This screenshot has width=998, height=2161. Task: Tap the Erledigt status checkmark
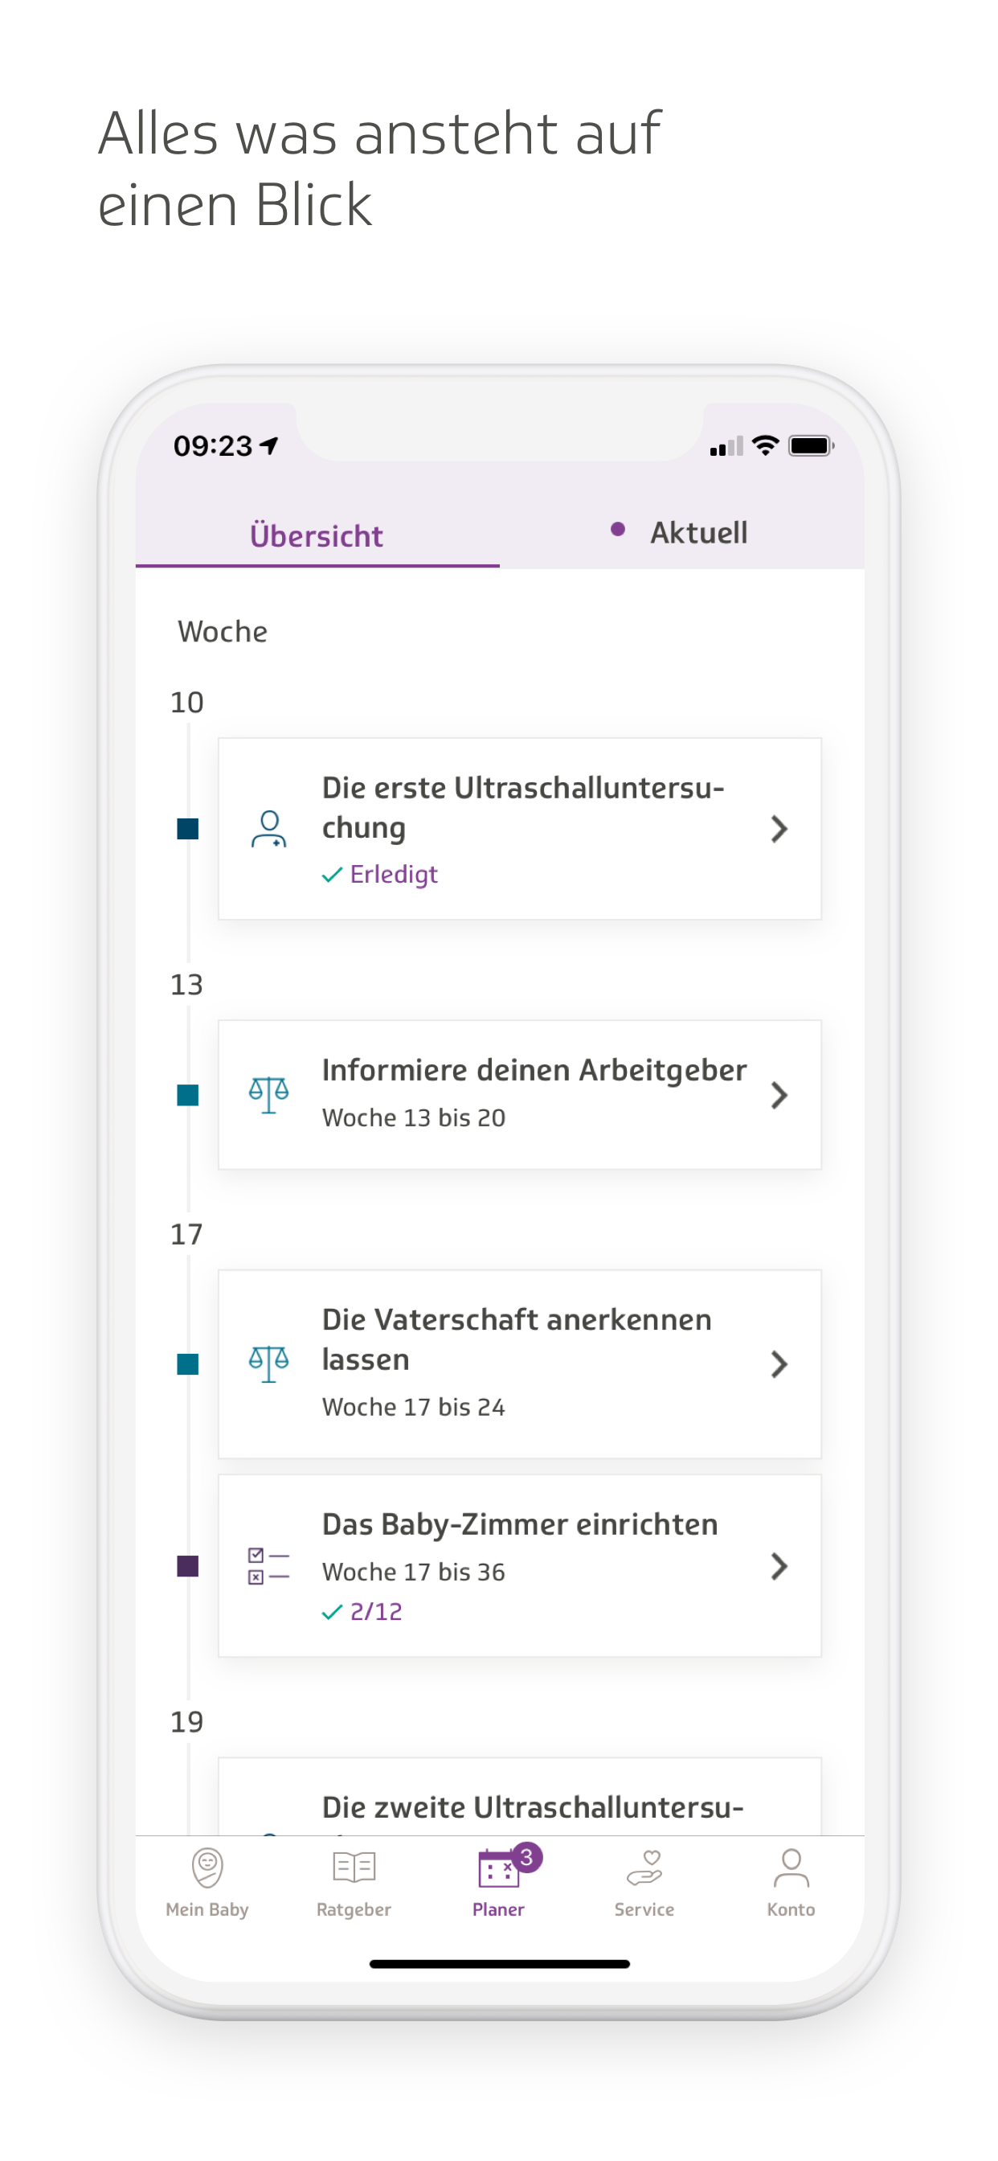[332, 875]
